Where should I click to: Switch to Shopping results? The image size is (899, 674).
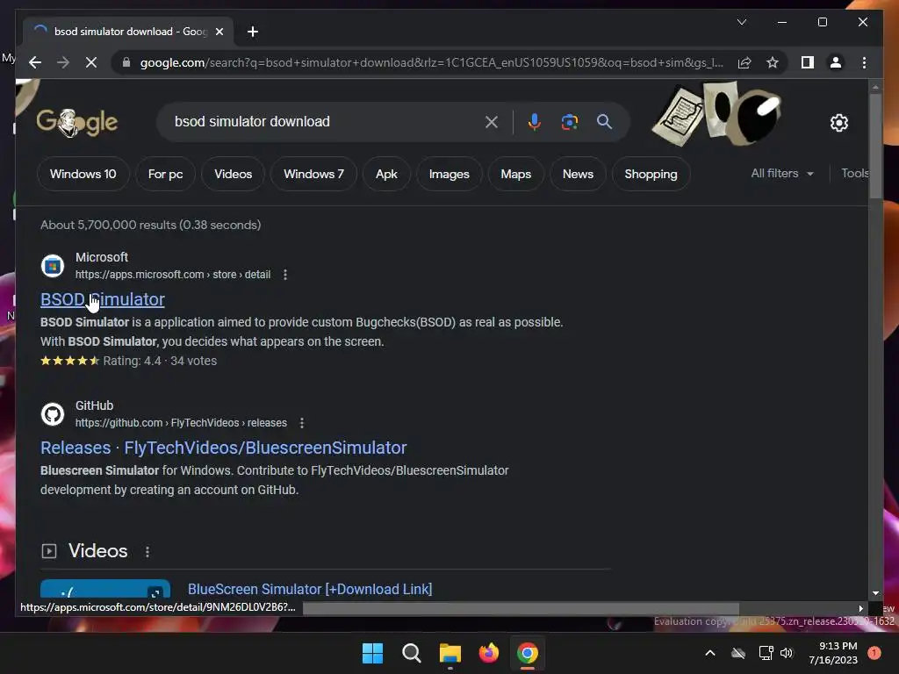(x=651, y=174)
